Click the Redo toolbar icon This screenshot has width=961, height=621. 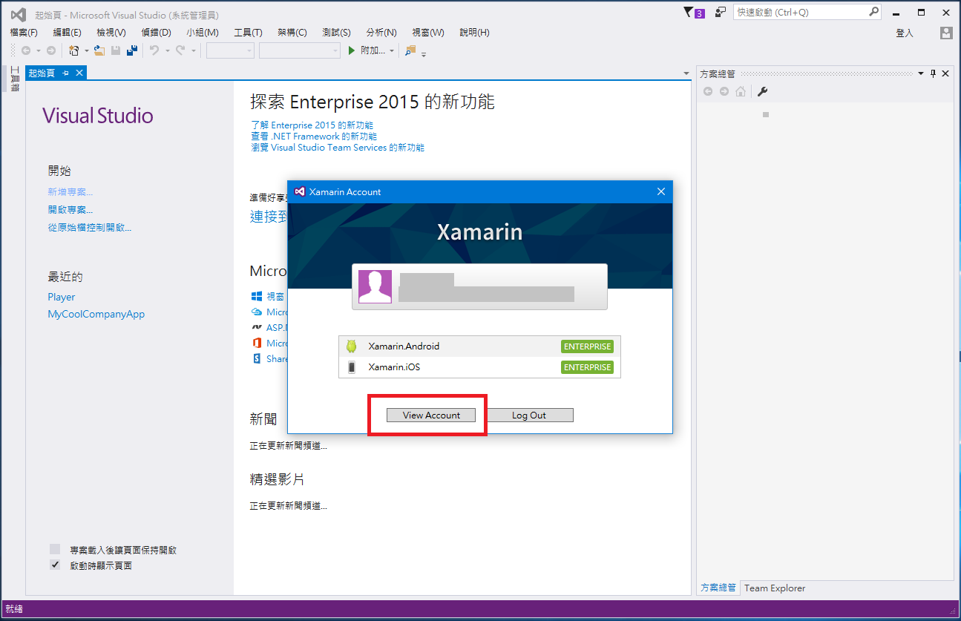[x=180, y=50]
